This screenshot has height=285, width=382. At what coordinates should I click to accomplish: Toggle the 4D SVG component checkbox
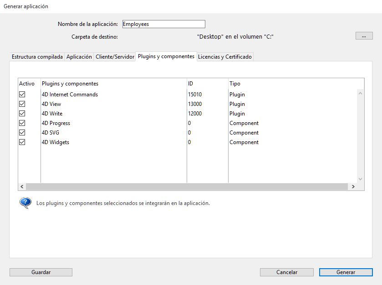coord(22,133)
